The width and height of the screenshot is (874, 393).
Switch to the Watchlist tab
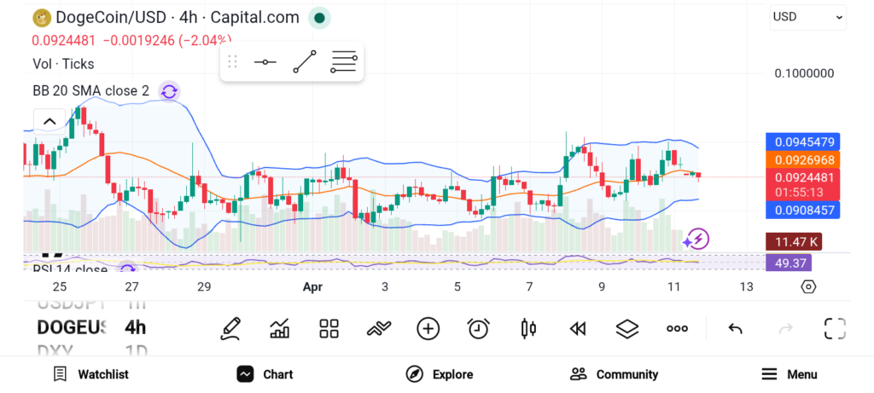coord(90,374)
